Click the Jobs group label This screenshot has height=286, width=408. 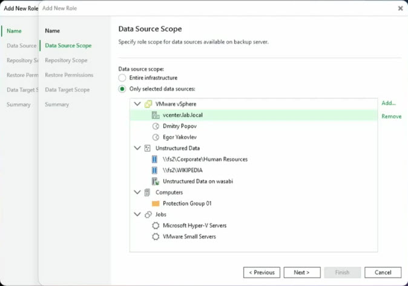[x=161, y=215]
